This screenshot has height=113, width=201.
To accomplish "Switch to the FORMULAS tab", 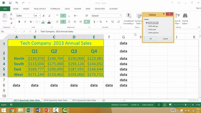I will point(55,9).
